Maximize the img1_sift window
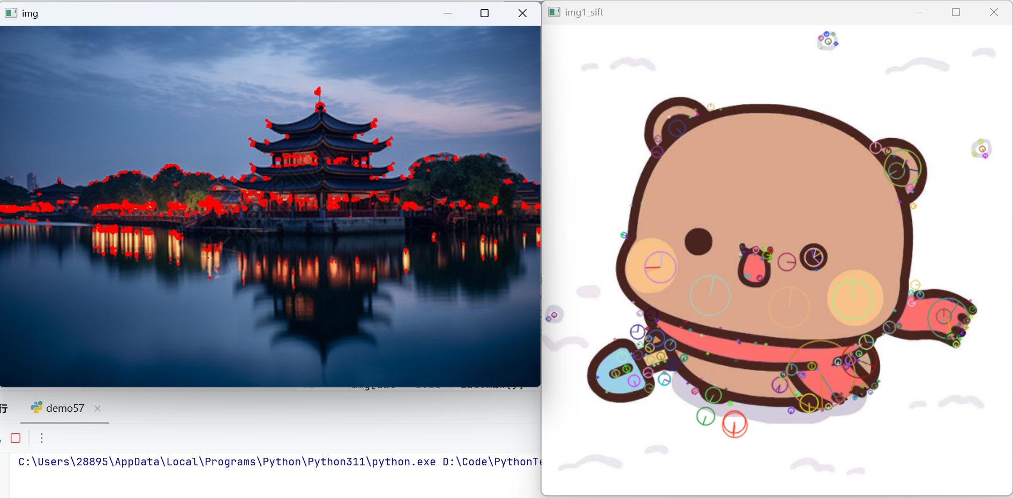1013x498 pixels. [956, 12]
